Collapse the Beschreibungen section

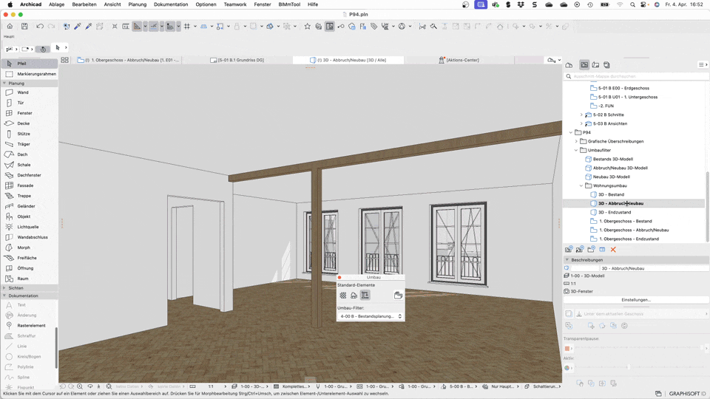(567, 259)
